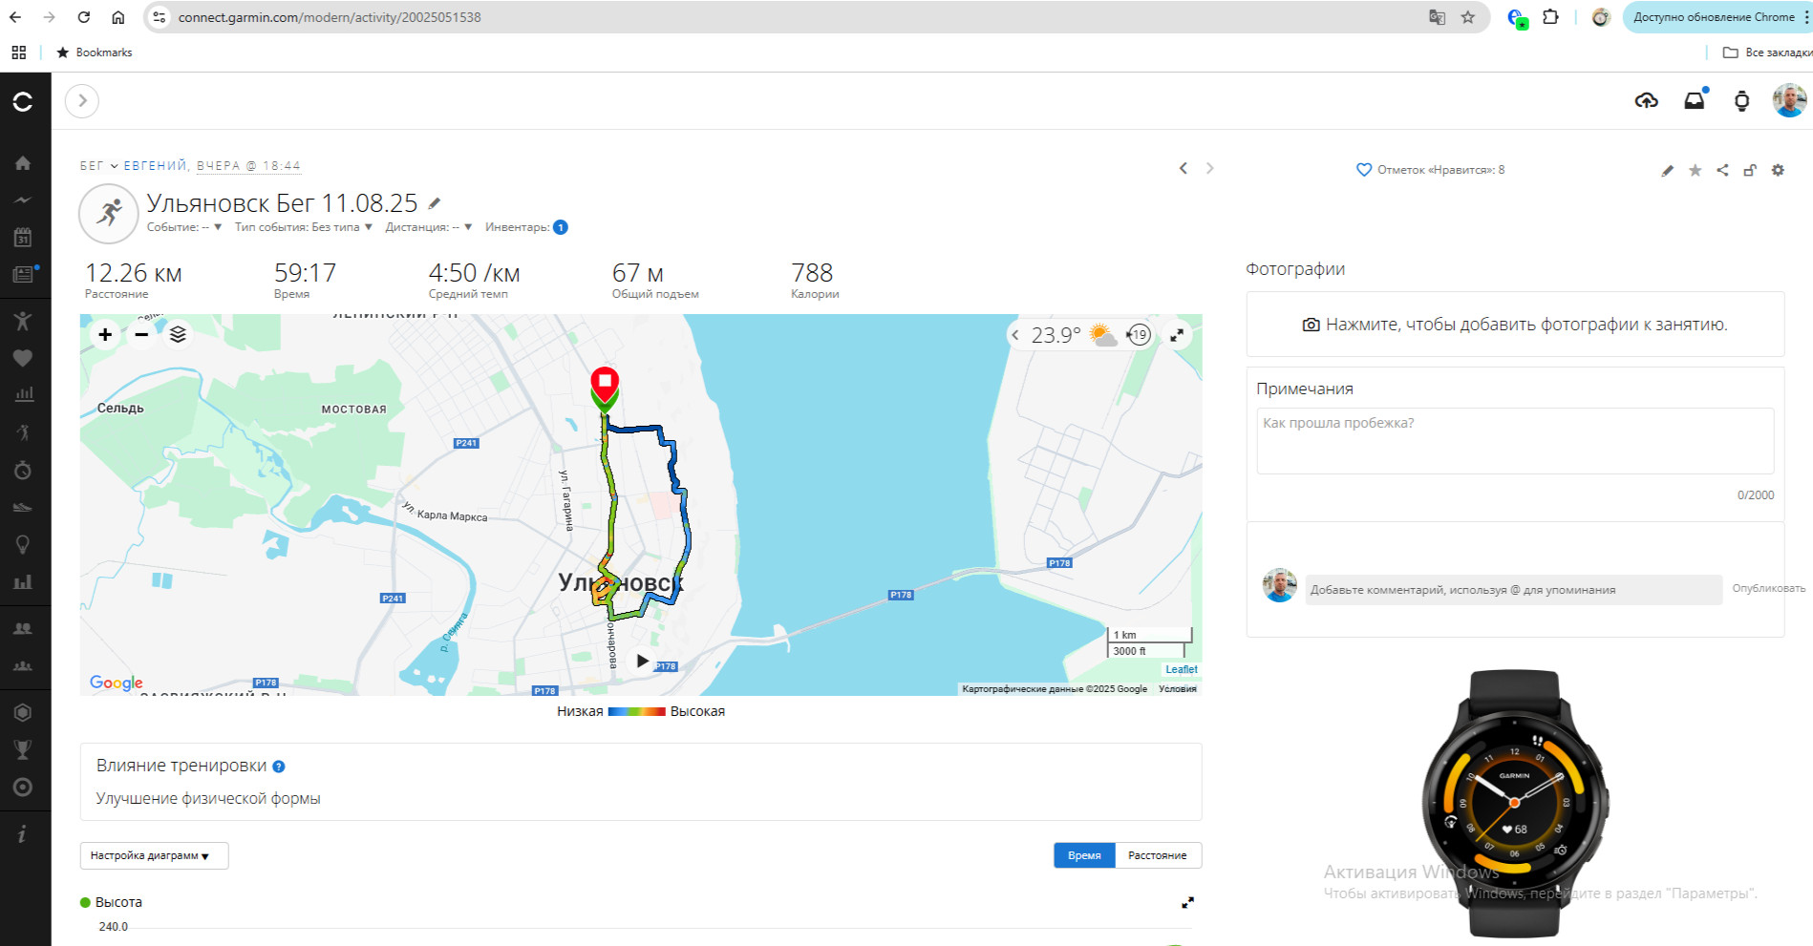Open the gear shoe icon in sidebar
Image resolution: width=1813 pixels, height=946 pixels.
click(23, 507)
